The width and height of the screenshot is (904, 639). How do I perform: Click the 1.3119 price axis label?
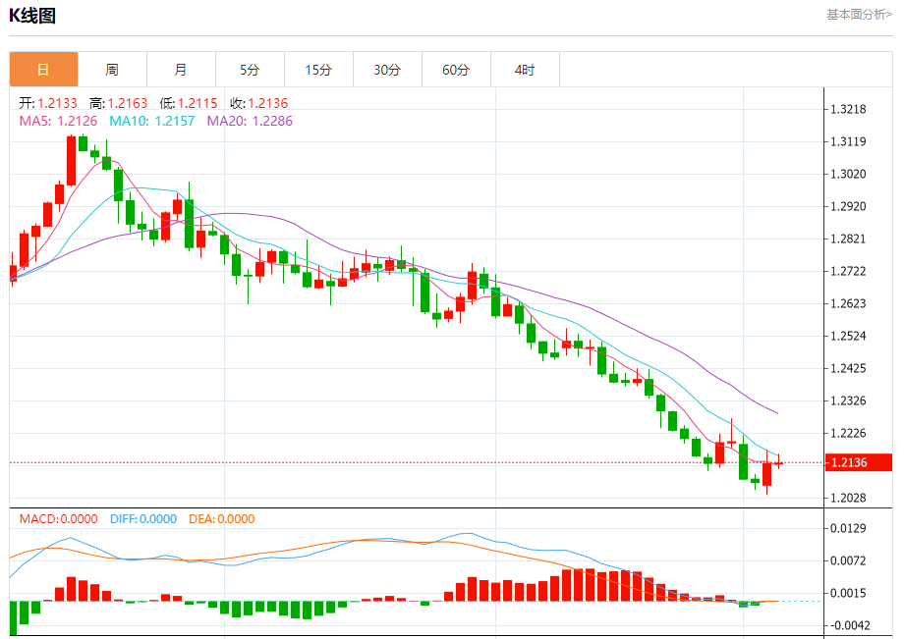click(847, 141)
